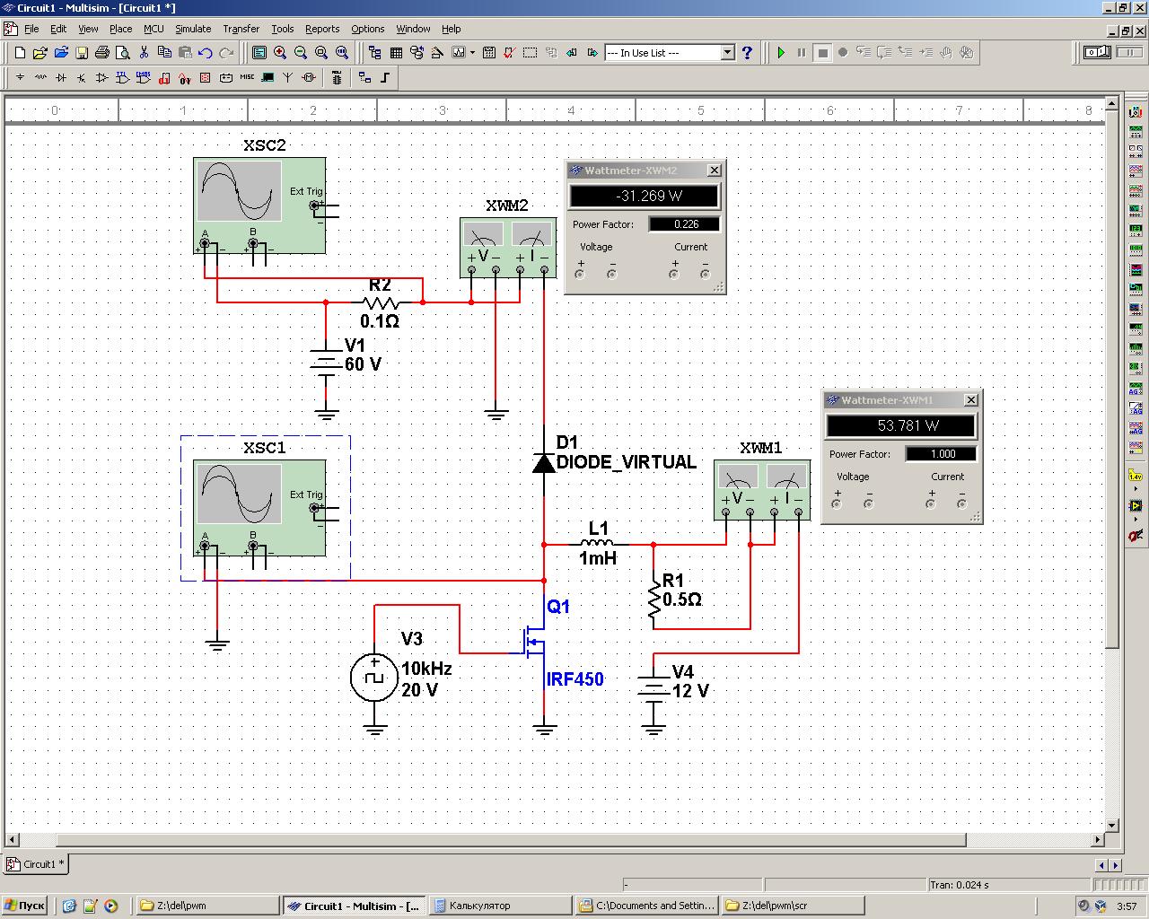Open the Simulate menu
Image resolution: width=1149 pixels, height=919 pixels.
tap(193, 29)
